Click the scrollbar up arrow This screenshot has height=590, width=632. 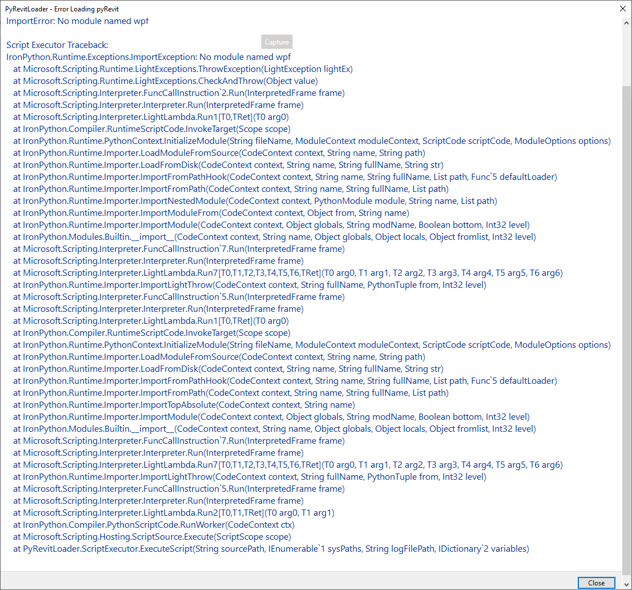coord(627,23)
